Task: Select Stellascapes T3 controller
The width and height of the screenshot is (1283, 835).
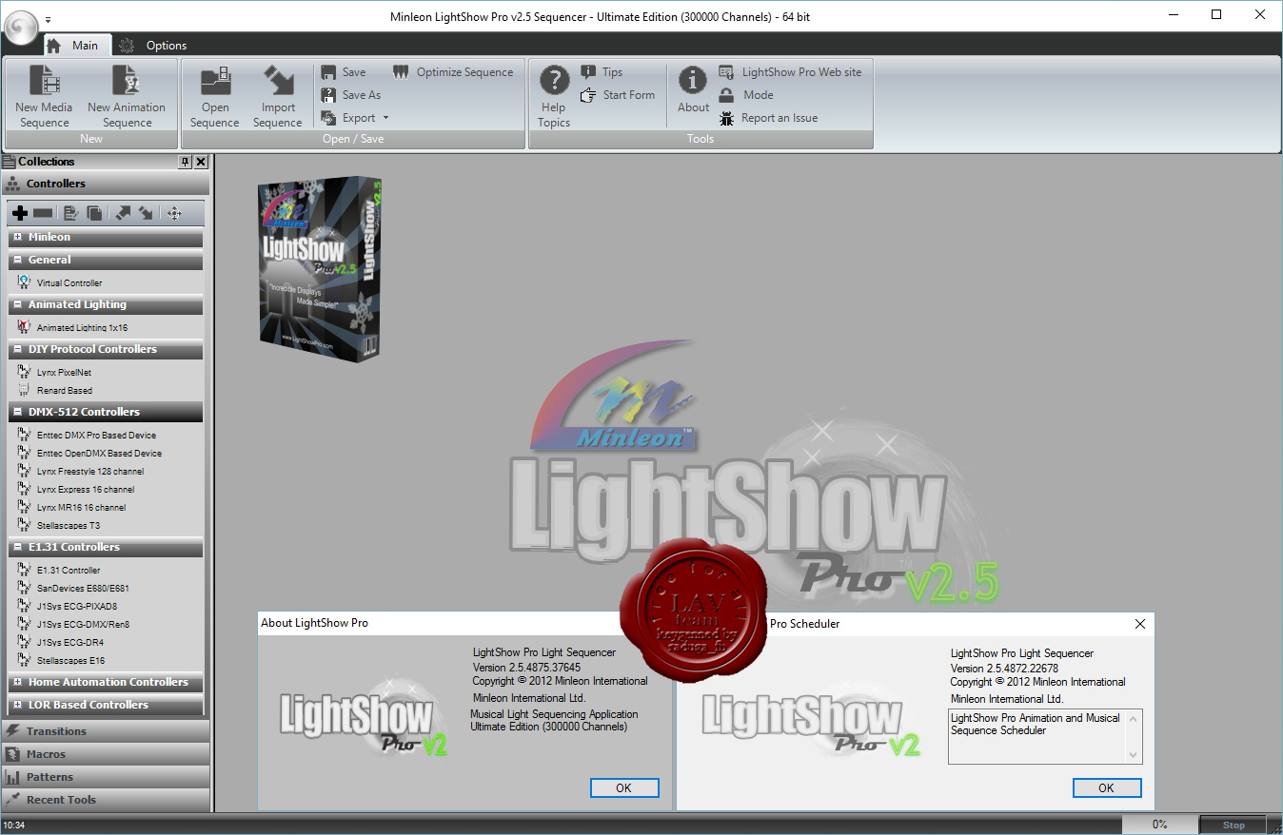Action: pos(69,526)
